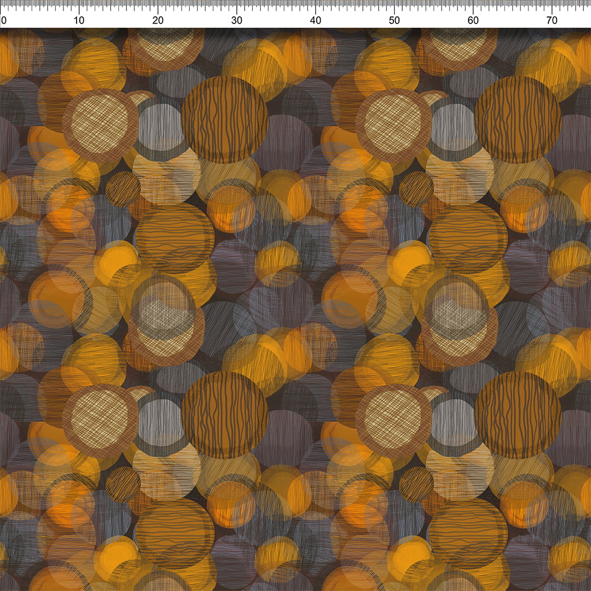This screenshot has height=591, width=591.
Task: Click the upper-right horizontal wavy-lined brown circle
Action: (x=468, y=239)
